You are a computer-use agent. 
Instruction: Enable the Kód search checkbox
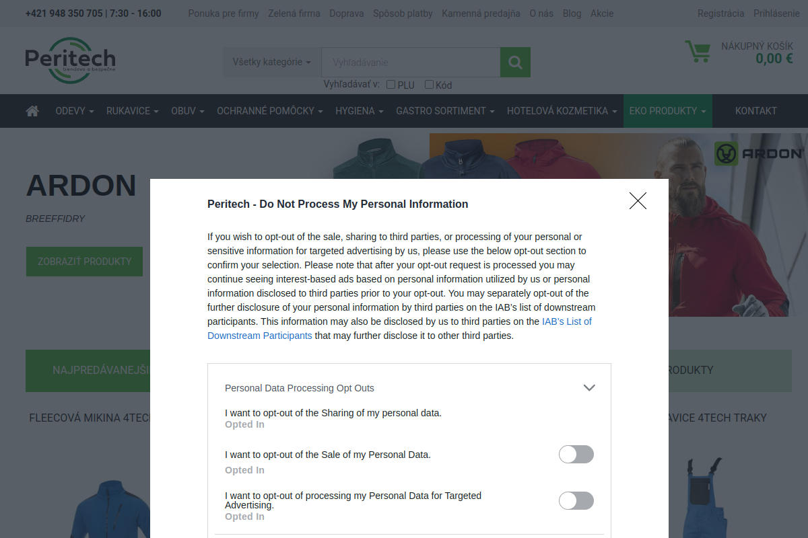429,85
